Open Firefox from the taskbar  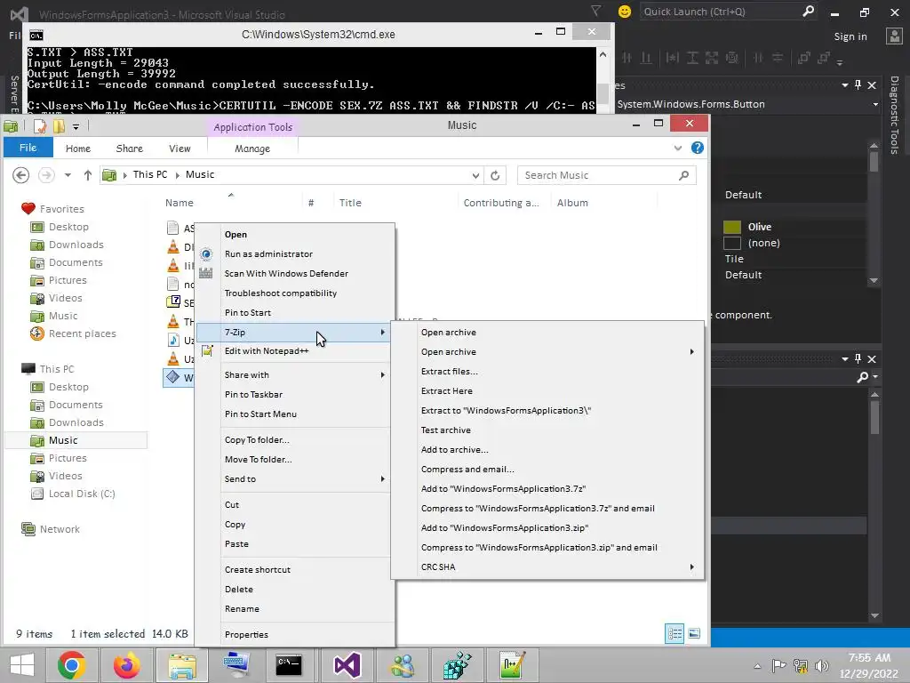pyautogui.click(x=126, y=665)
